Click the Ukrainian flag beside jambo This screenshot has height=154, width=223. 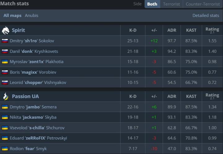5,107
